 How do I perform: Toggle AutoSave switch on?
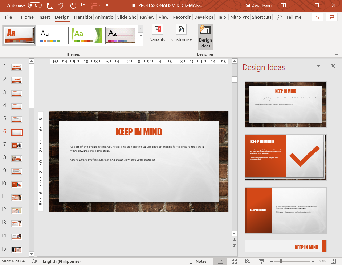[35, 5]
